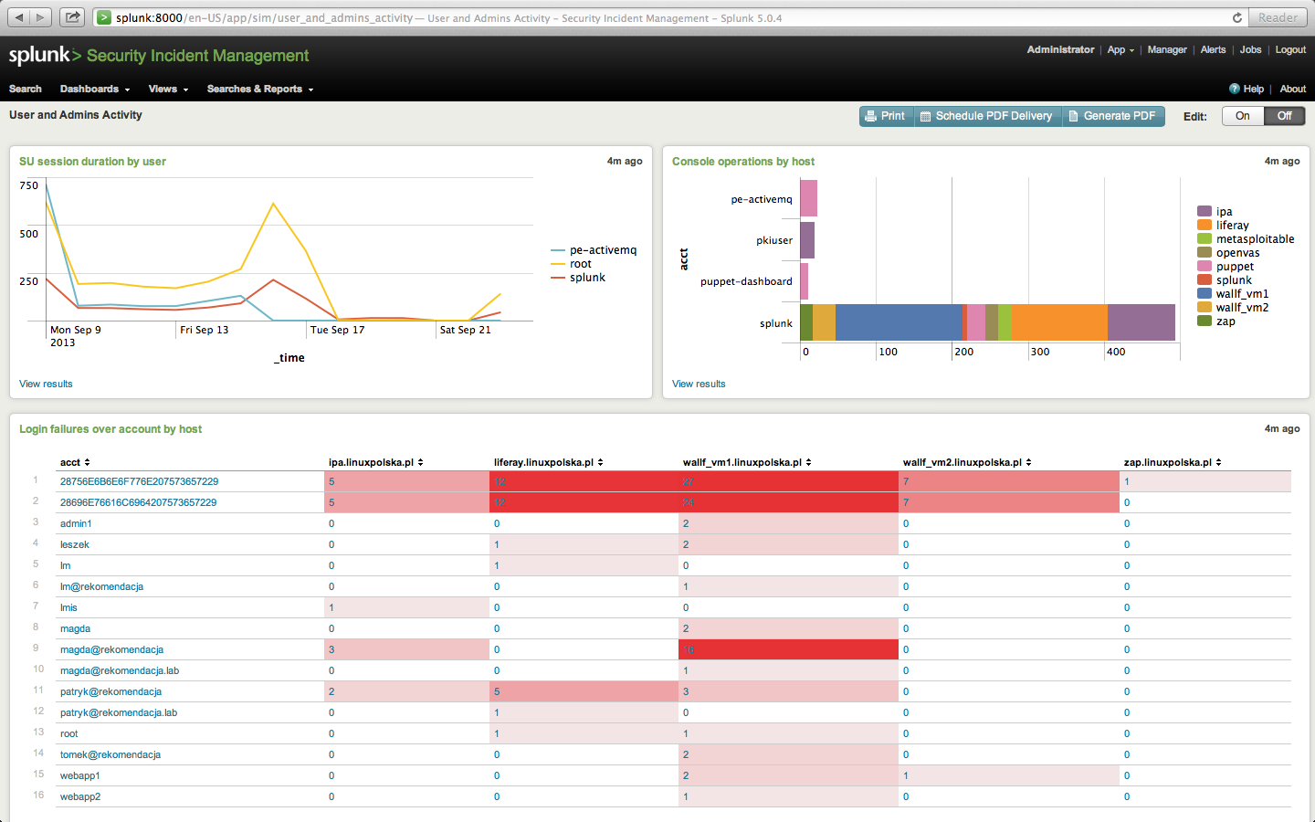Select the metasploitable legend color swatch

coord(1205,239)
